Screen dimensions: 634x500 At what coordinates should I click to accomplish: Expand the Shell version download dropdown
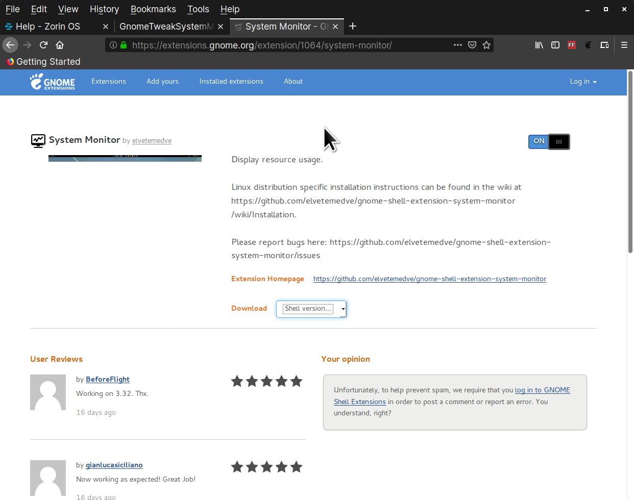tap(311, 309)
